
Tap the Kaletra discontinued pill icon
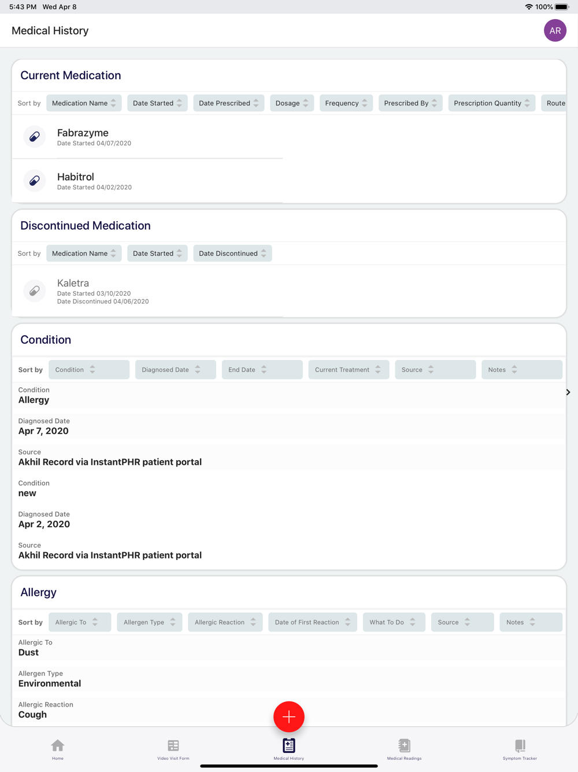[x=35, y=291]
